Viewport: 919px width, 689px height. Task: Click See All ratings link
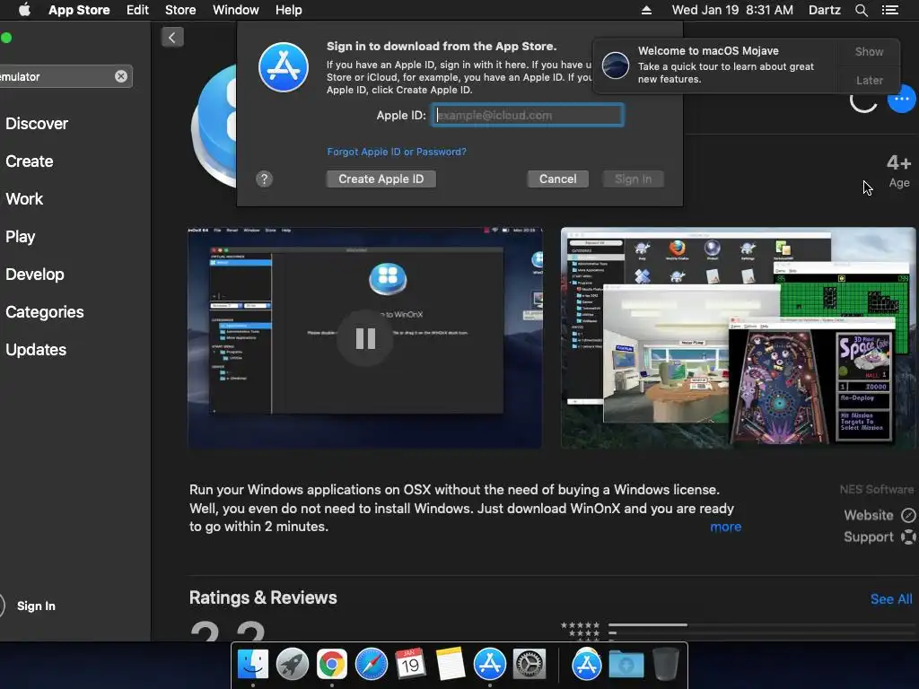[891, 598]
